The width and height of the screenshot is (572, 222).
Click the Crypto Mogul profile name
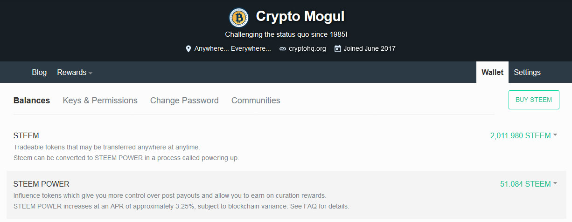pos(300,17)
